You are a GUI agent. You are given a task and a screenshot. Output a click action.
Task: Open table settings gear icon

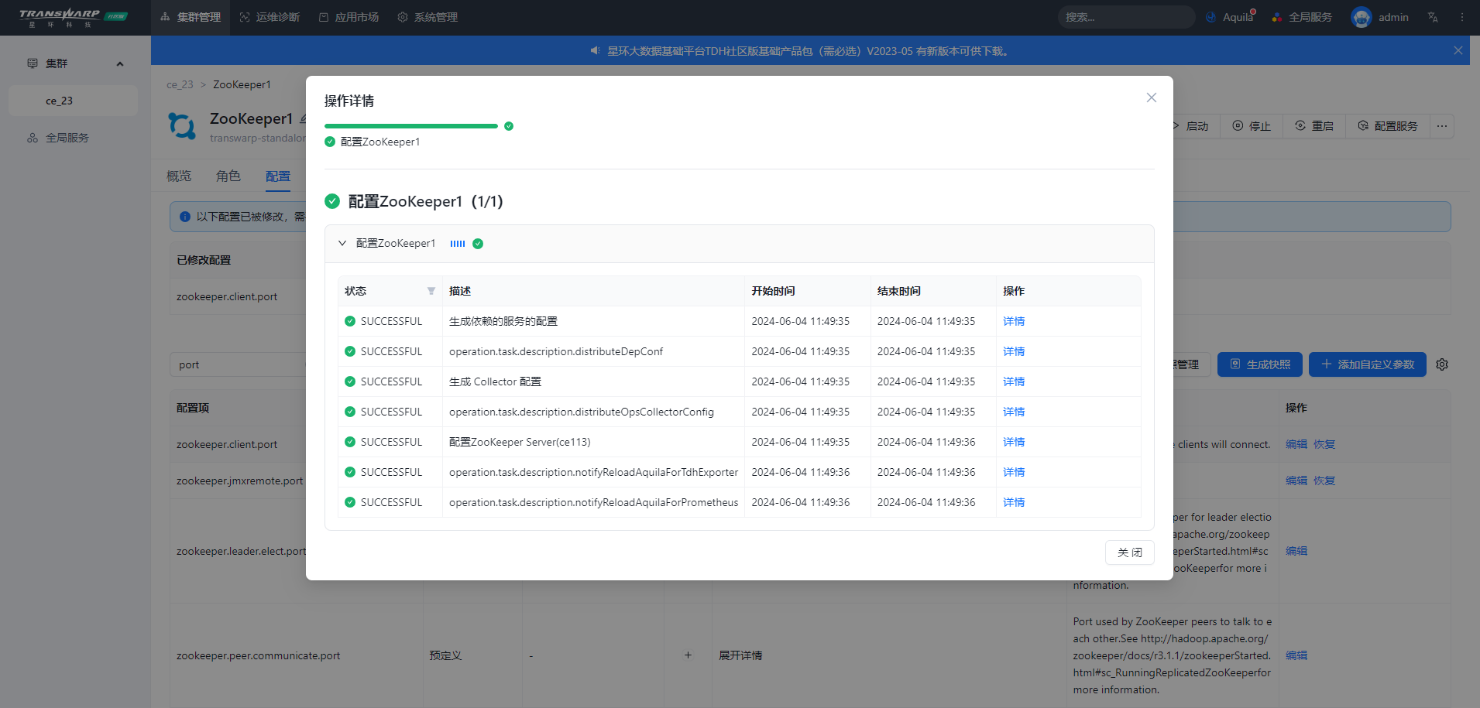click(x=1442, y=364)
